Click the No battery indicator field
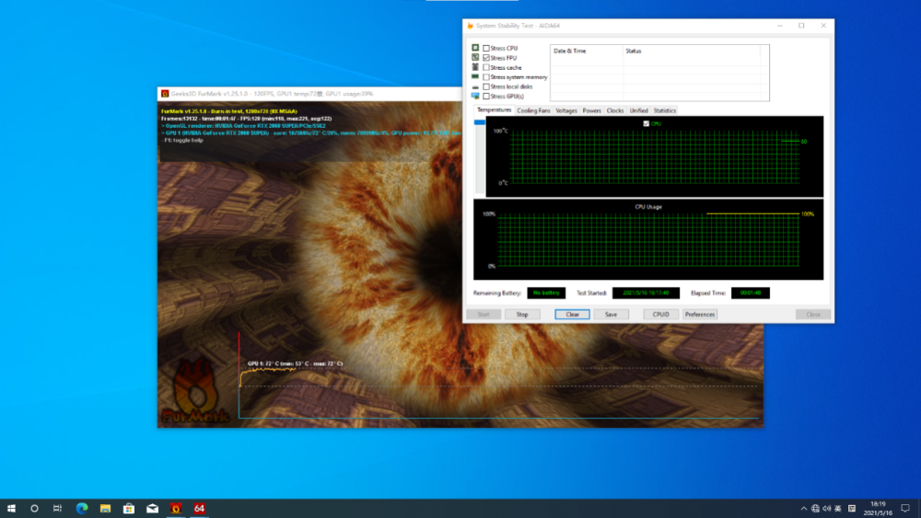 tap(546, 293)
